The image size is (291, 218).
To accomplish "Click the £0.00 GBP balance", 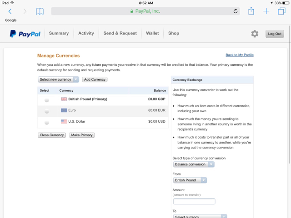I will (156, 99).
